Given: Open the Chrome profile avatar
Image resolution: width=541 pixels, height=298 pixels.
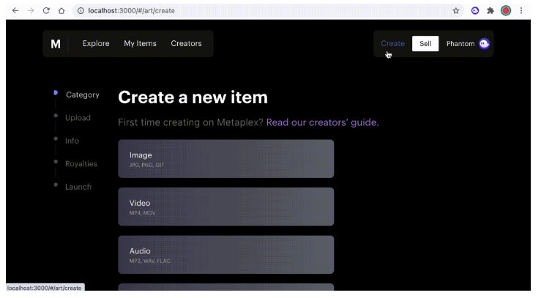Looking at the screenshot, I should point(506,11).
